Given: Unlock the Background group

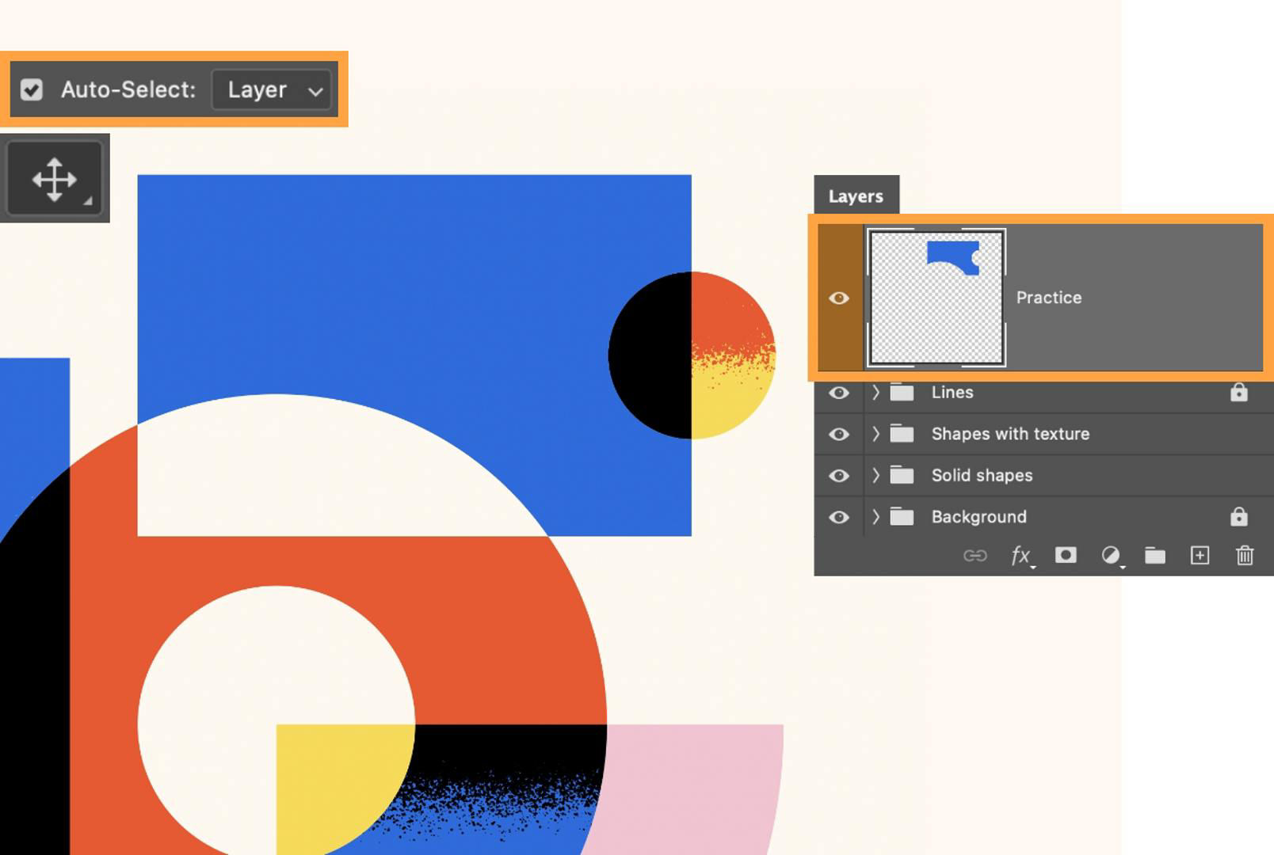Looking at the screenshot, I should (x=1238, y=517).
